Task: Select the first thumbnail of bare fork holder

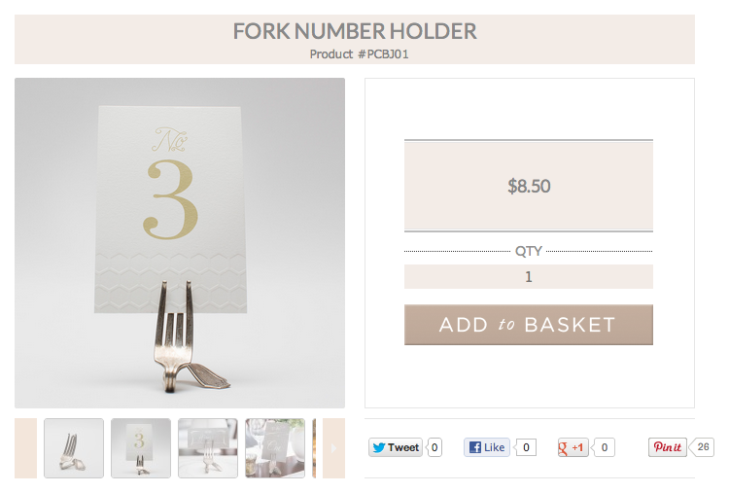Action: [74, 448]
